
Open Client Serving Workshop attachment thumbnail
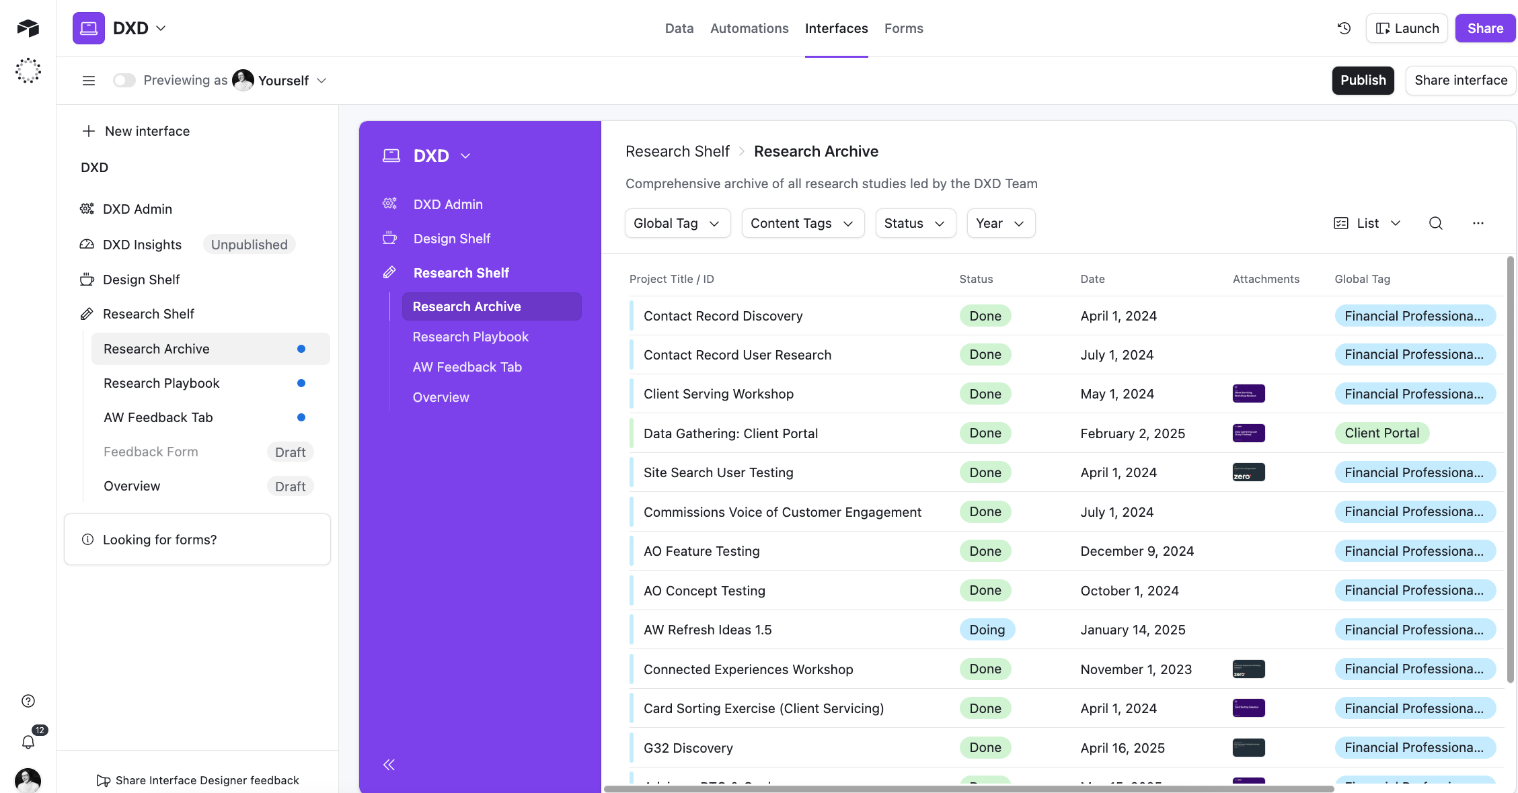(x=1248, y=394)
